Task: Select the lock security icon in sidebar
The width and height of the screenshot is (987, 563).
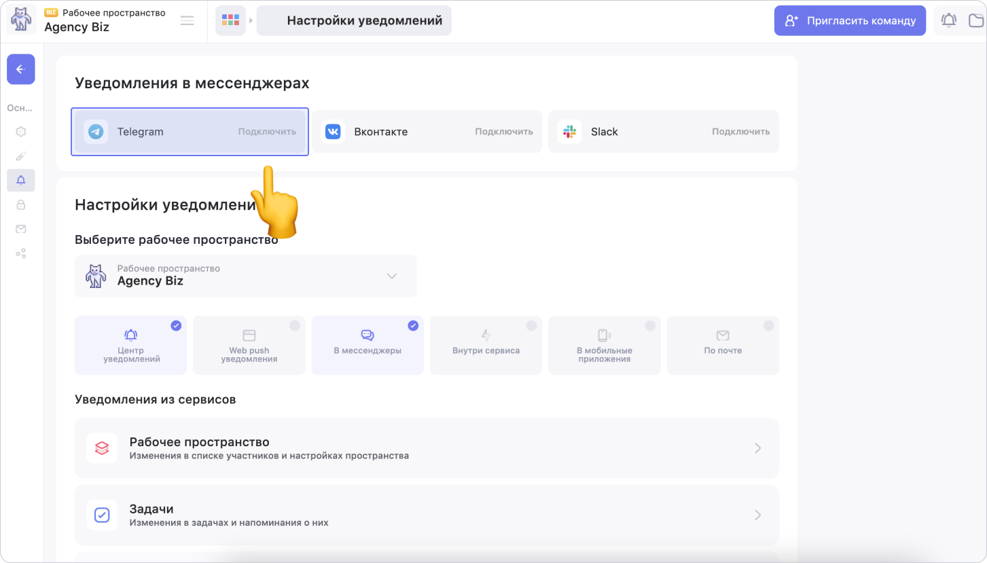Action: coord(20,204)
